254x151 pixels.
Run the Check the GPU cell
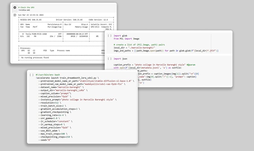(x=15, y=7)
